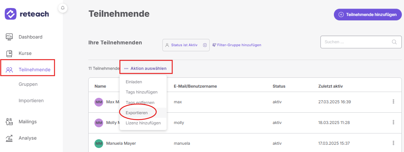Viewport: 404px width, 152px height.
Task: Open Dashboard via its monitor icon
Action: click(9, 37)
